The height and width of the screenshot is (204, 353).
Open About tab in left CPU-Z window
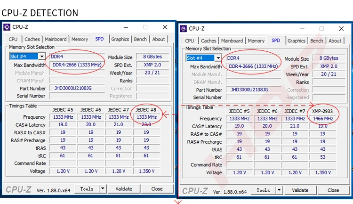coord(159,39)
